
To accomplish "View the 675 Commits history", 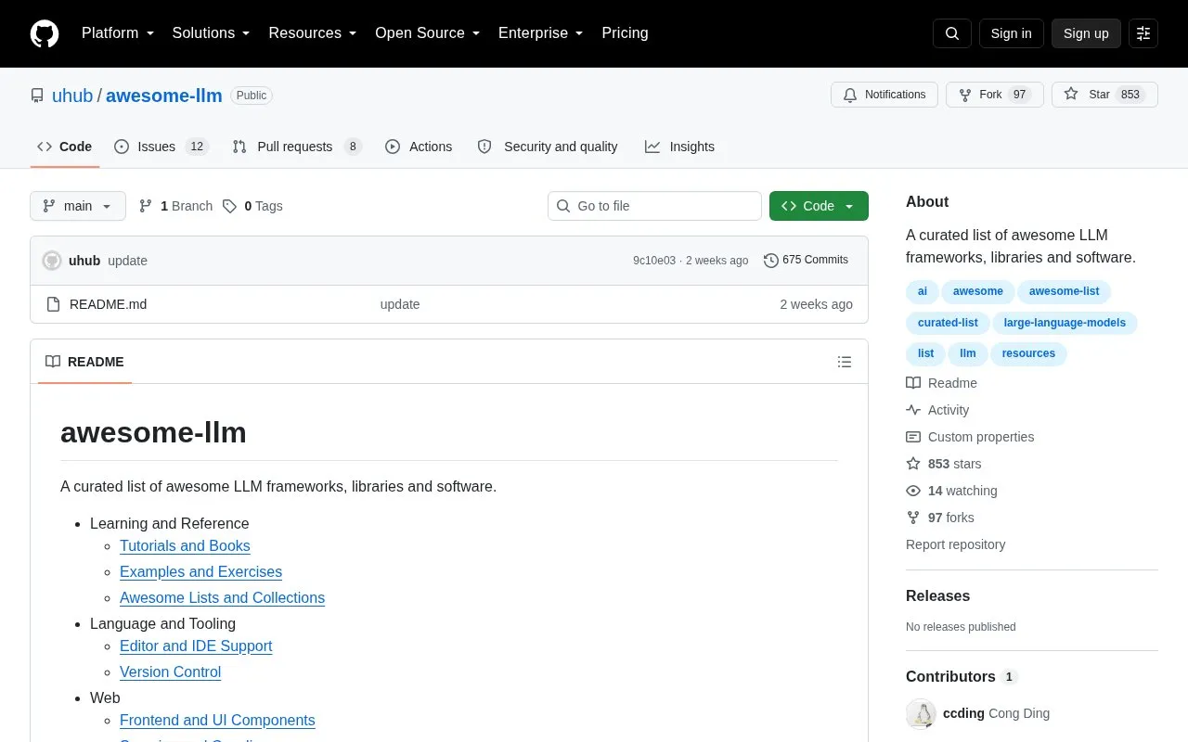I will (x=806, y=261).
